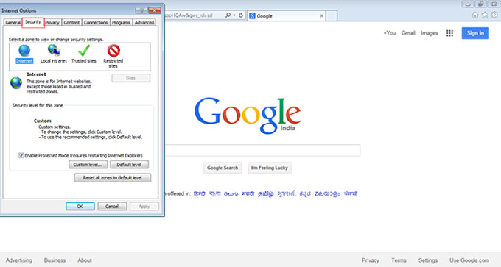Click the Google India logo
This screenshot has width=501, height=267.
[x=248, y=115]
